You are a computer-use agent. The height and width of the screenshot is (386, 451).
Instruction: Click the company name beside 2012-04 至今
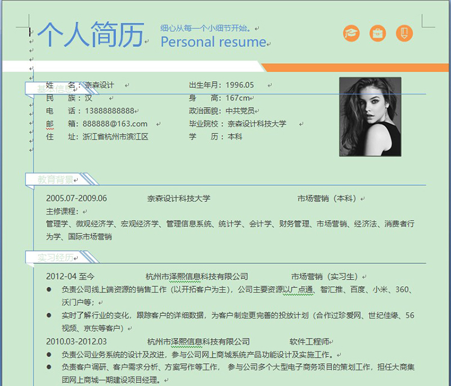point(197,277)
